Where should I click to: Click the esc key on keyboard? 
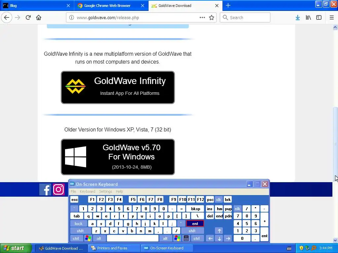[75, 200]
